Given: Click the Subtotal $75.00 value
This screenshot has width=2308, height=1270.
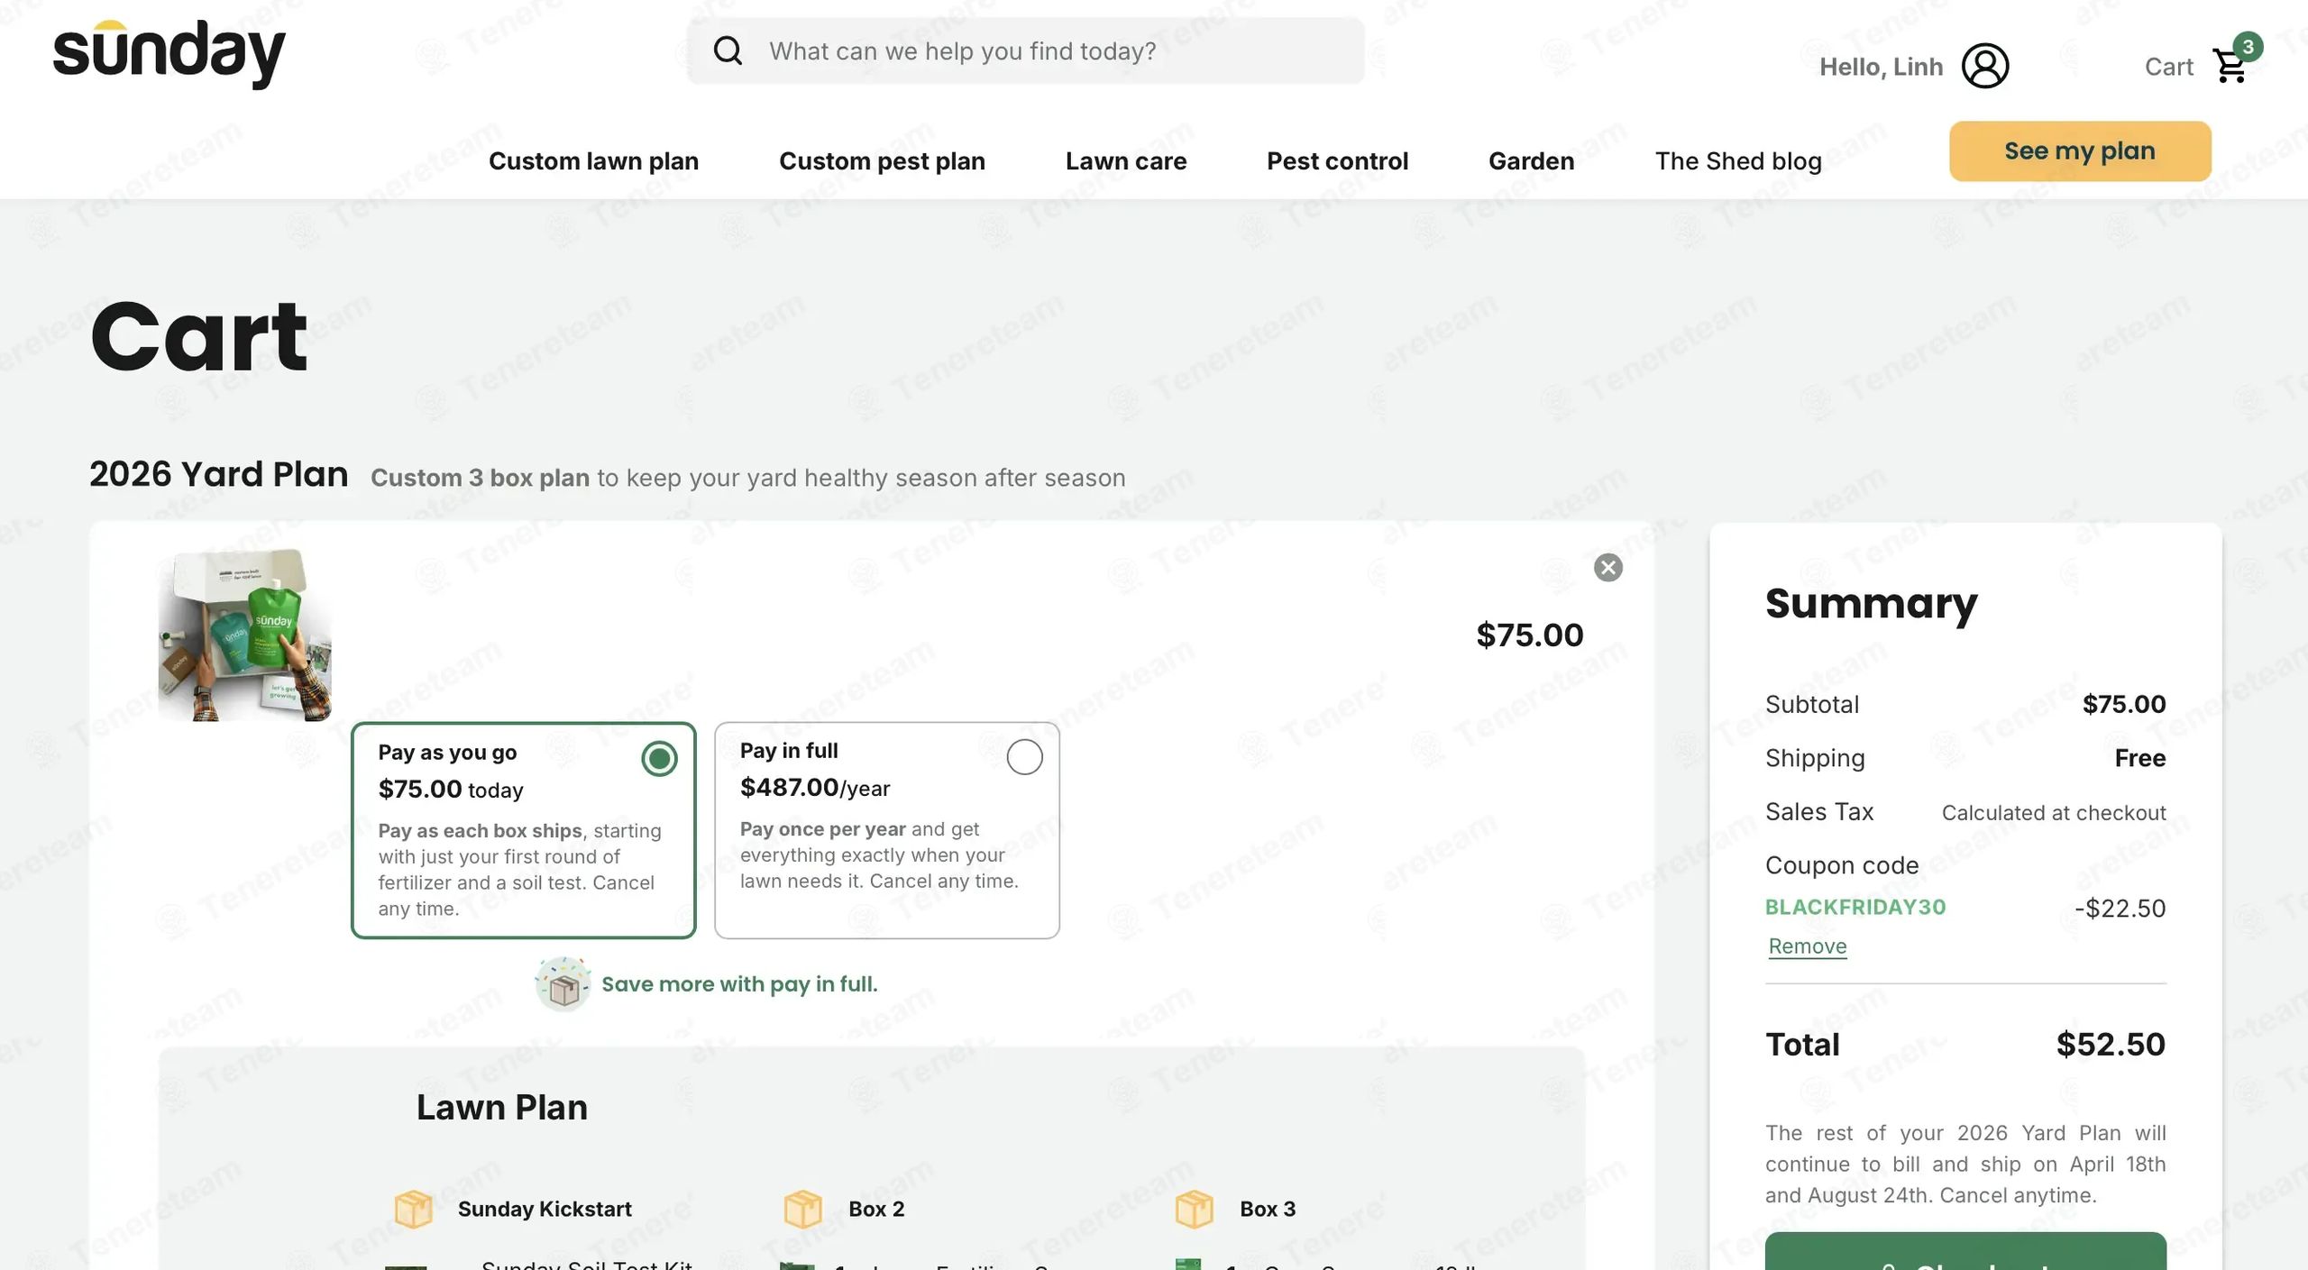Looking at the screenshot, I should click(2124, 704).
